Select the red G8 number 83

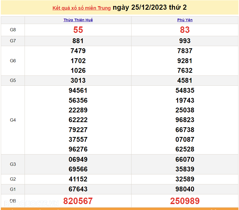pos(185,30)
